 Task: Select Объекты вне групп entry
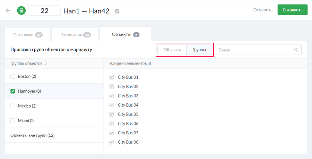click(33, 135)
